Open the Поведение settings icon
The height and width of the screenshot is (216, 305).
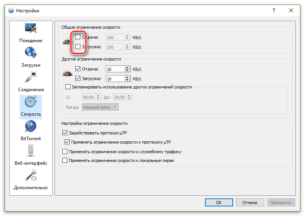tap(31, 29)
